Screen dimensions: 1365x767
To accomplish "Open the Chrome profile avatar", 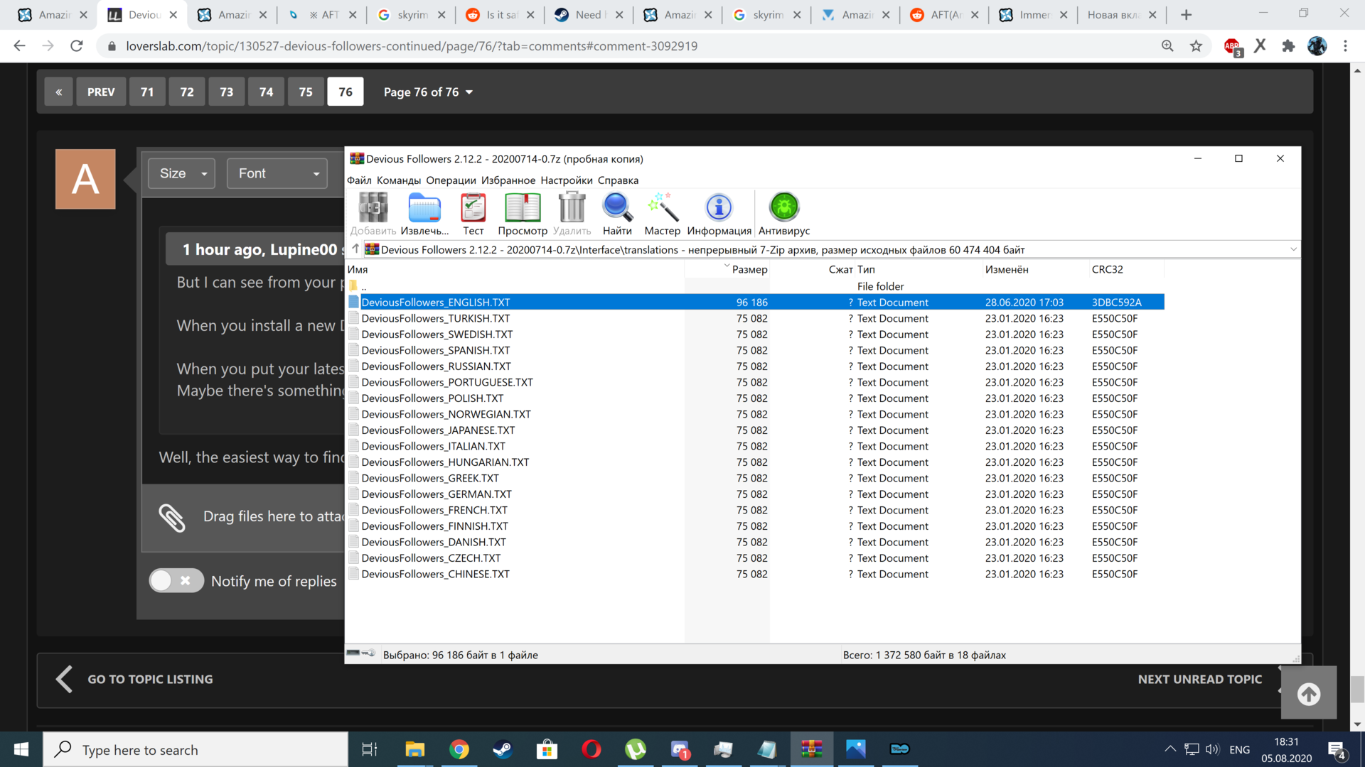I will [x=1317, y=46].
